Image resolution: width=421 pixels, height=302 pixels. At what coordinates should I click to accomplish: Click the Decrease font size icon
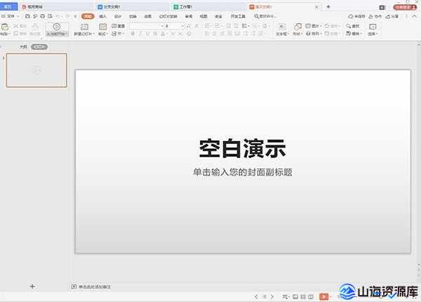pos(196,26)
